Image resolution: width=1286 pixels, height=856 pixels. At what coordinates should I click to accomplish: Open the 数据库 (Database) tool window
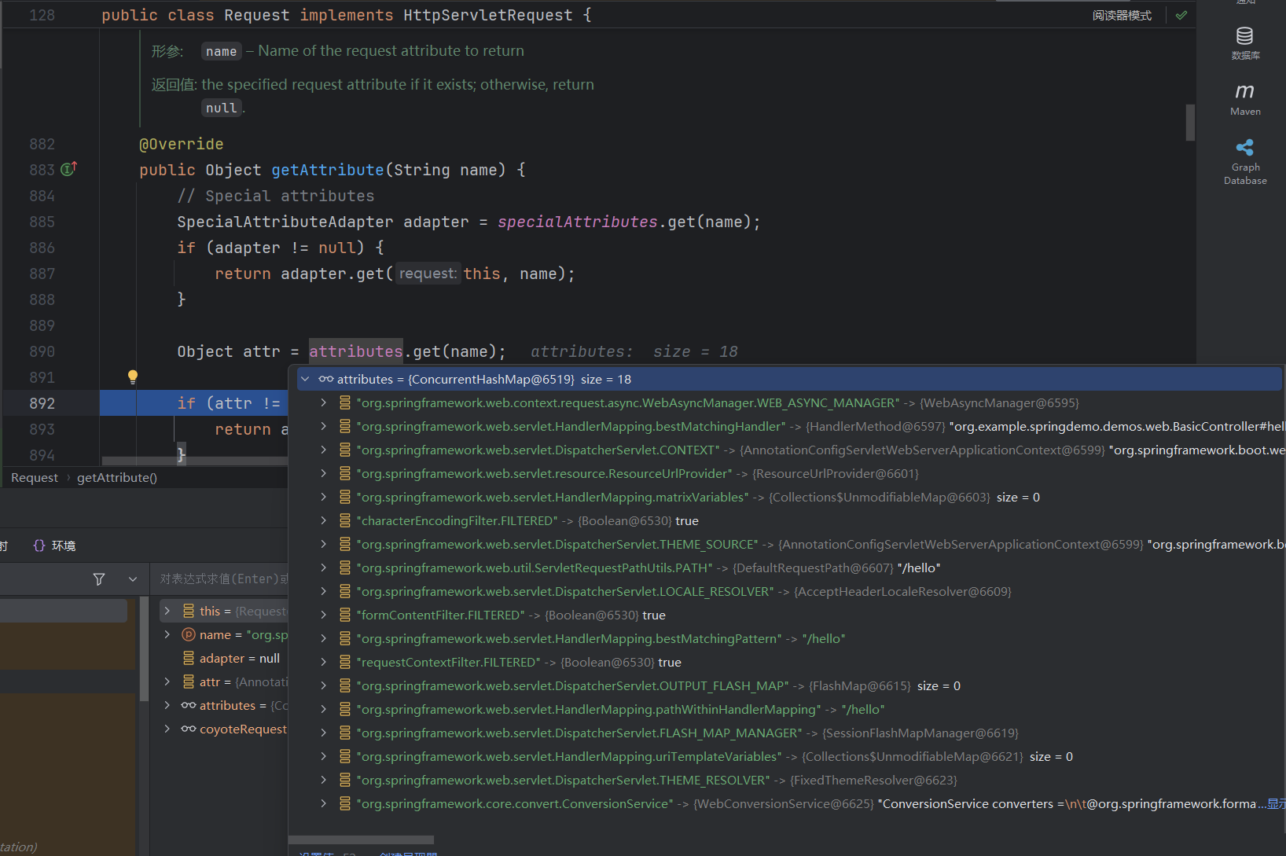(1245, 42)
